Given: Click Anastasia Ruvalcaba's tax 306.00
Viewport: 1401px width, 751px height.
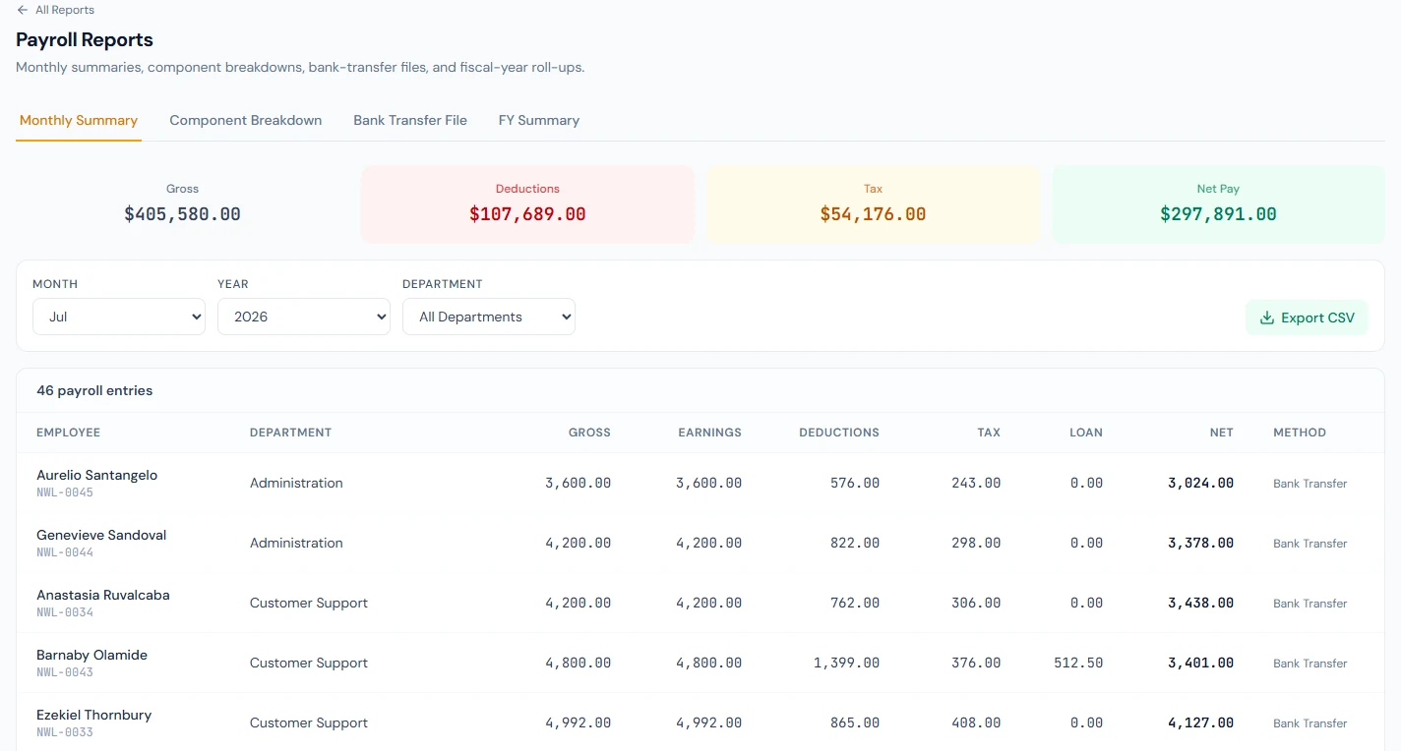Looking at the screenshot, I should [x=976, y=603].
